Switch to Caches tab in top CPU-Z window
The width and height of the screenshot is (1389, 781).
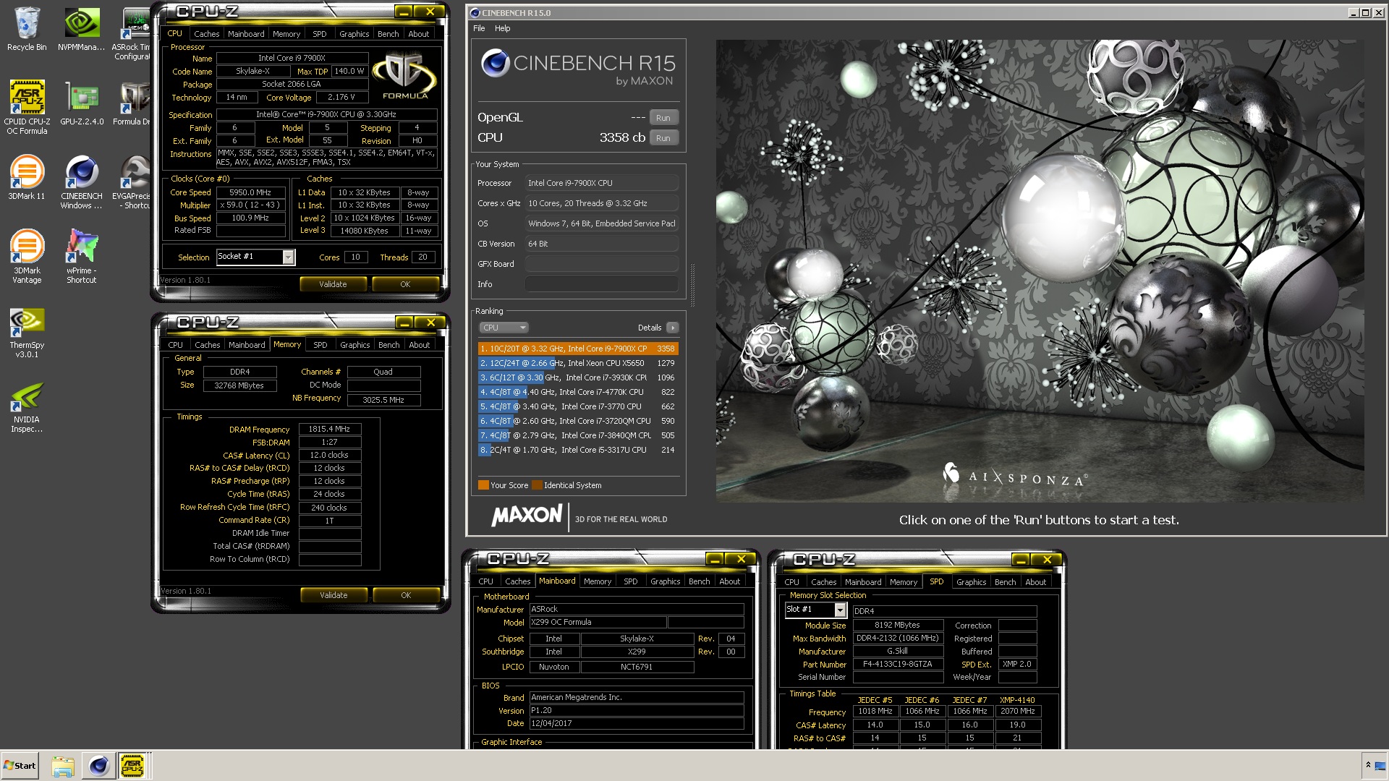tap(206, 34)
